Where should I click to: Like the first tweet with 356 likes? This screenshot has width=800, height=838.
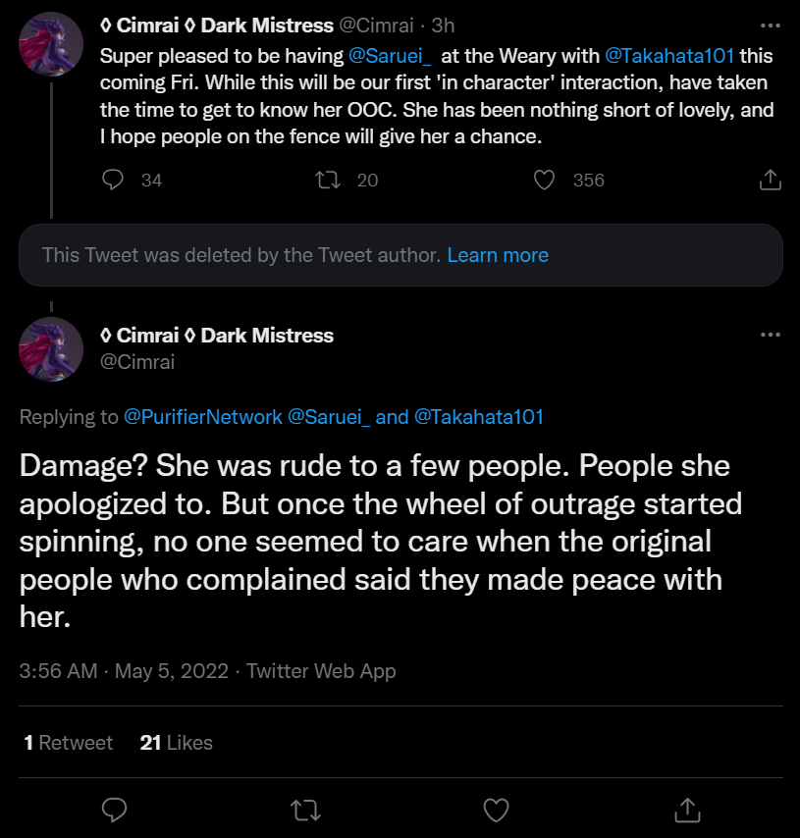tap(545, 181)
